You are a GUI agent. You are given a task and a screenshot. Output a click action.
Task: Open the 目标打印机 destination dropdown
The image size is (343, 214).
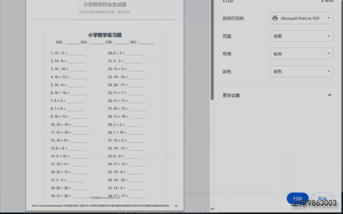tap(301, 18)
